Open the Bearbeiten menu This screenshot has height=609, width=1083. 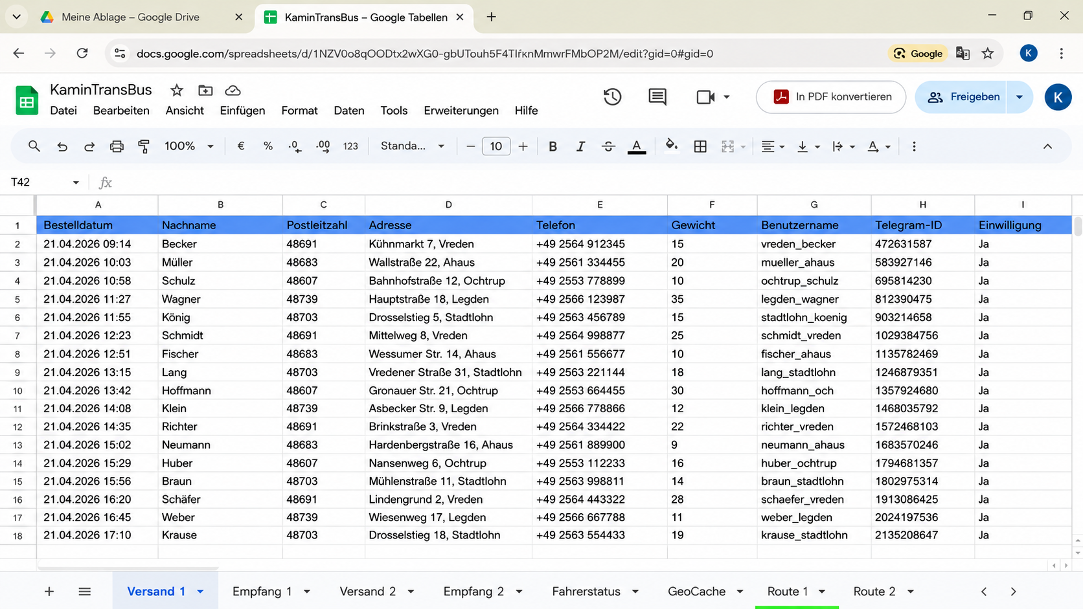pyautogui.click(x=121, y=111)
